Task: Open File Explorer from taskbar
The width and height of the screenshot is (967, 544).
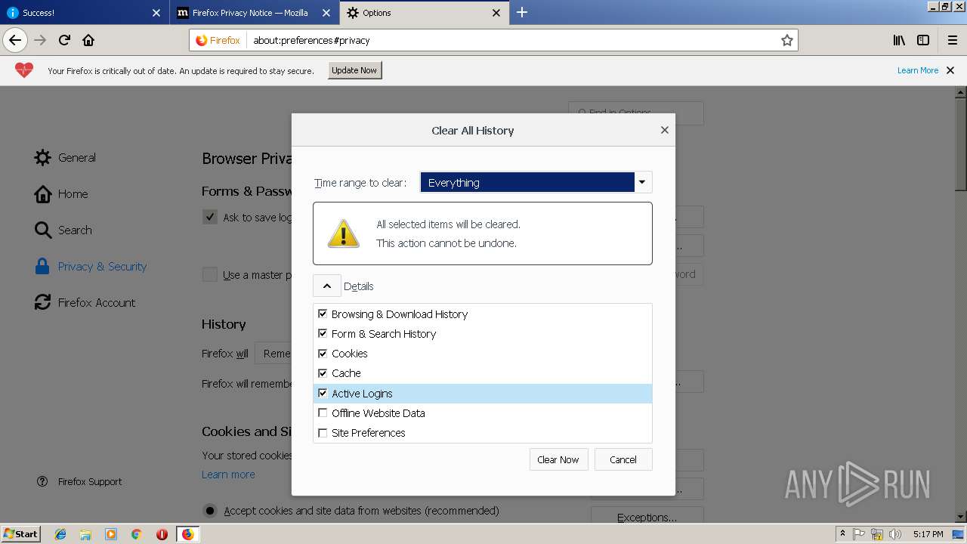Action: pyautogui.click(x=85, y=534)
